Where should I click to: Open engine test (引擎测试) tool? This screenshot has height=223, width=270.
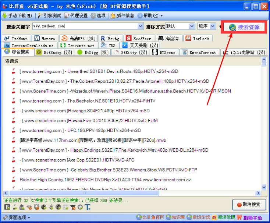(49, 16)
